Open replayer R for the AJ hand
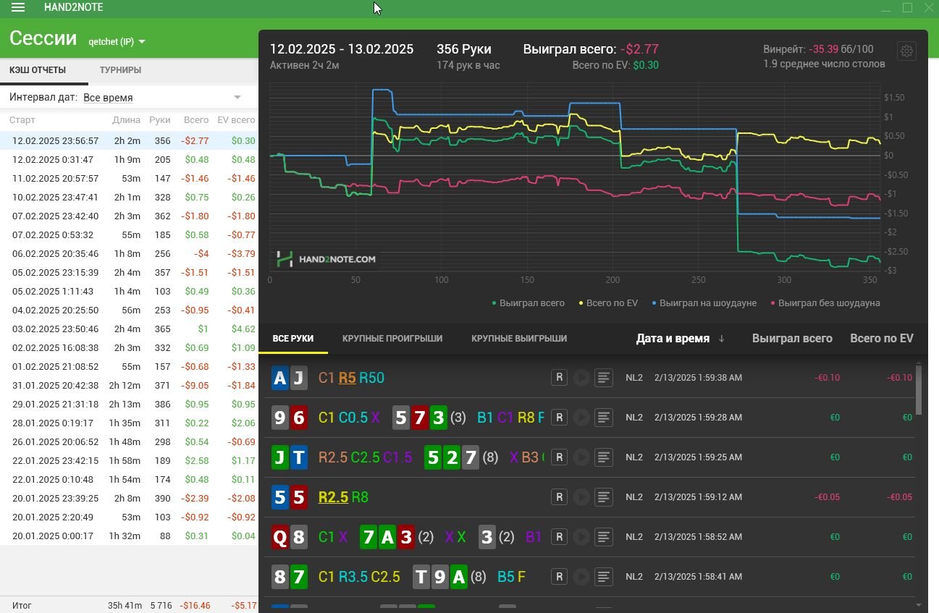The height and width of the screenshot is (613, 939). [559, 377]
